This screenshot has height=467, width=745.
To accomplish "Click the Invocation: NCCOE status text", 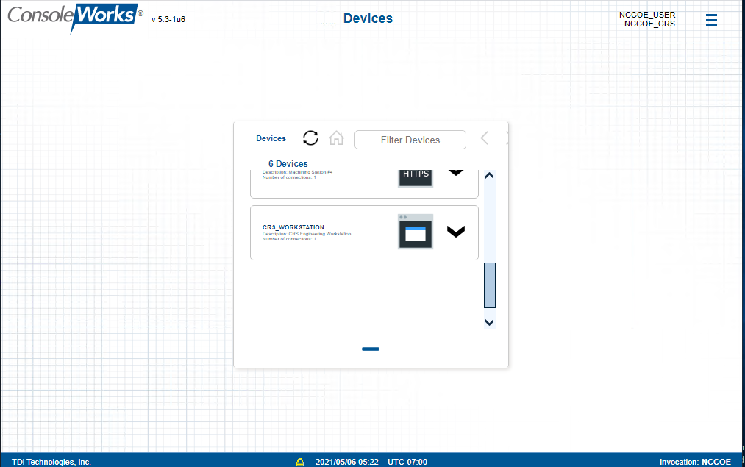I will click(695, 462).
